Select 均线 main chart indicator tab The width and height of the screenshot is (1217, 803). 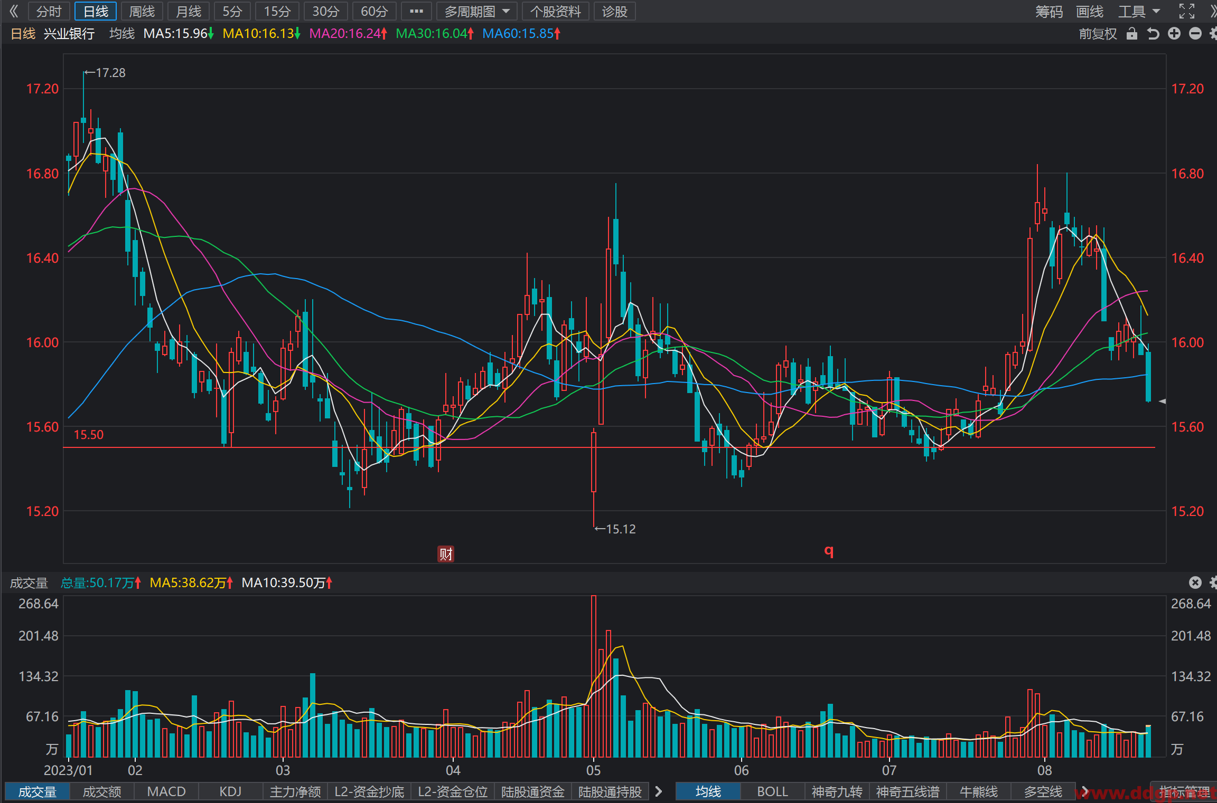(x=708, y=791)
